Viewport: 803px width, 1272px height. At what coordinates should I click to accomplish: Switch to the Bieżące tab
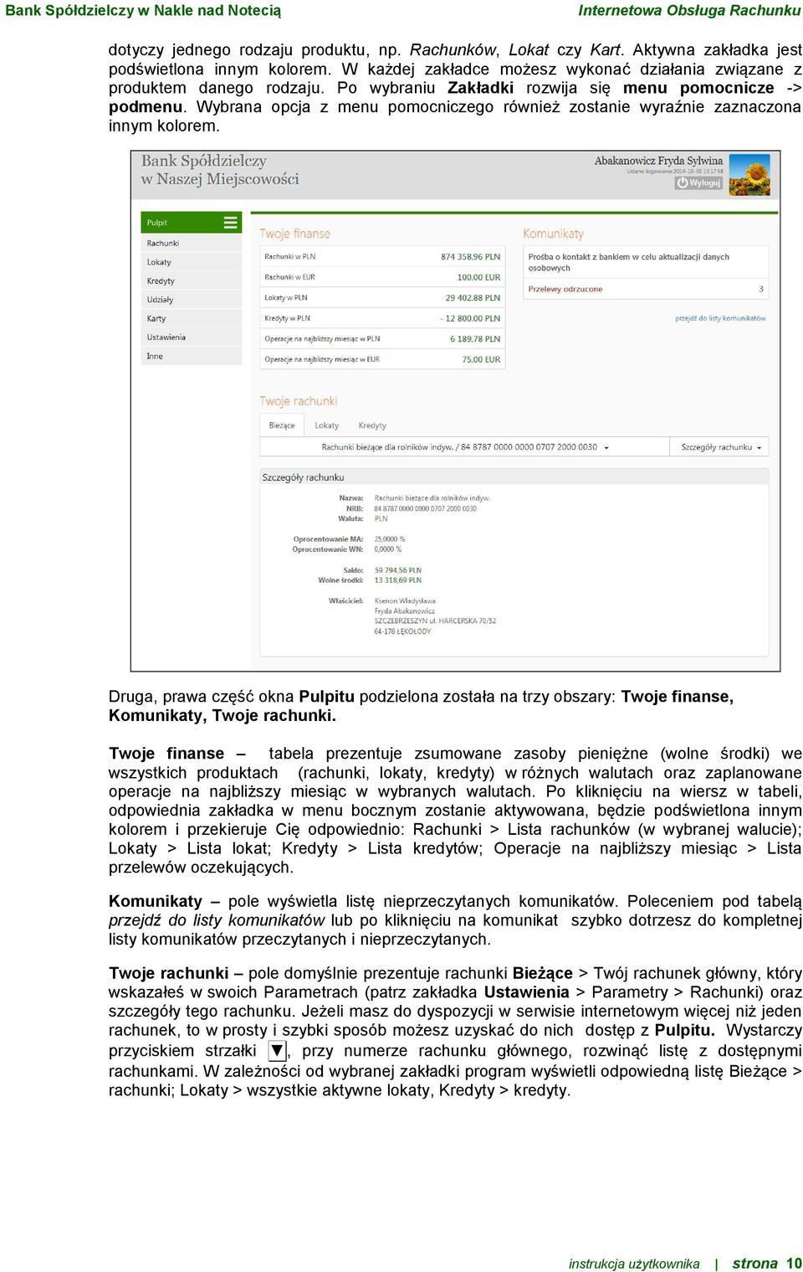pyautogui.click(x=282, y=425)
